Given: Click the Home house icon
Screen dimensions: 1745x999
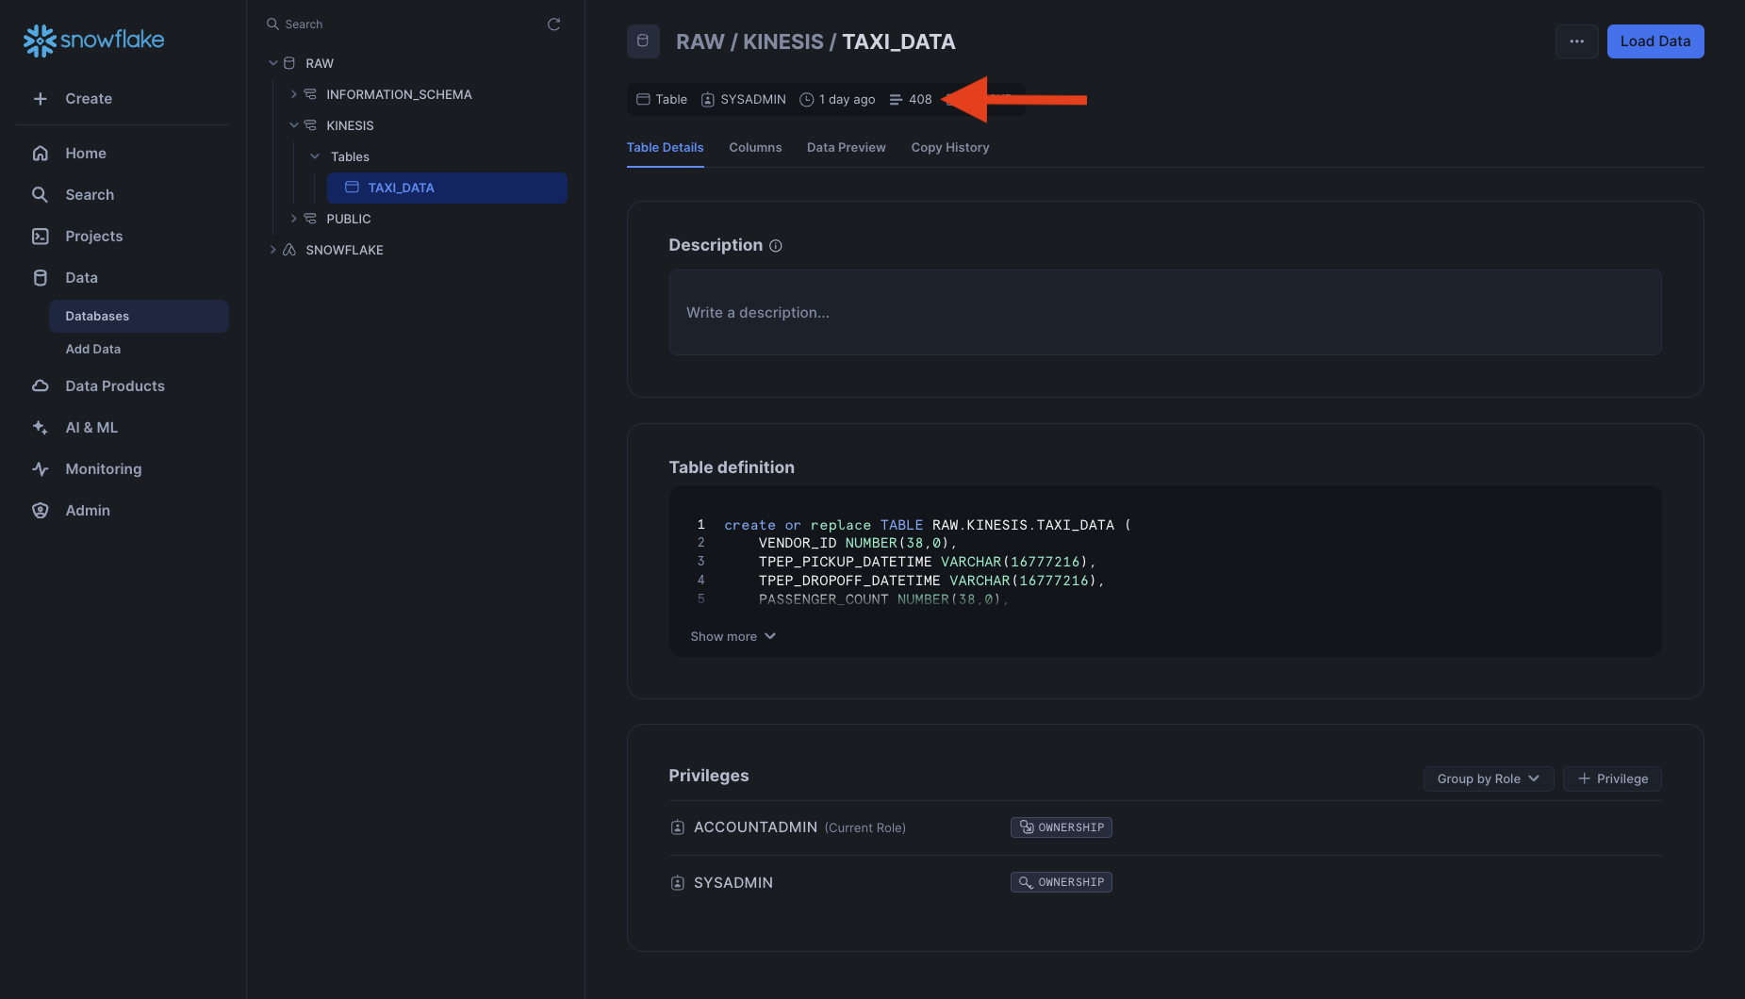Looking at the screenshot, I should point(40,153).
